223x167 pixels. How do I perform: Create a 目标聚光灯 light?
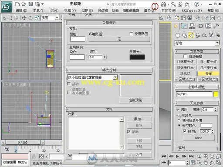[185, 62]
